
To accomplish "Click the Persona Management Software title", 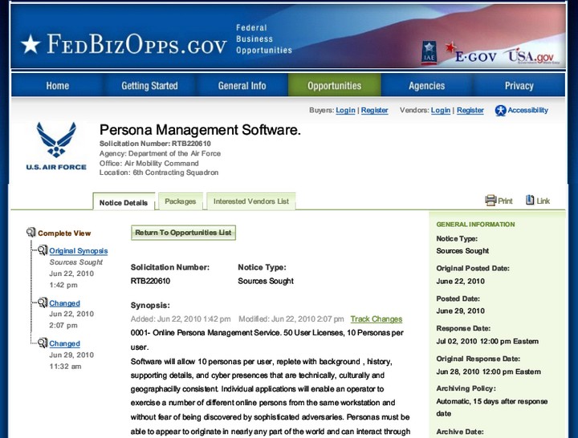I will (200, 130).
